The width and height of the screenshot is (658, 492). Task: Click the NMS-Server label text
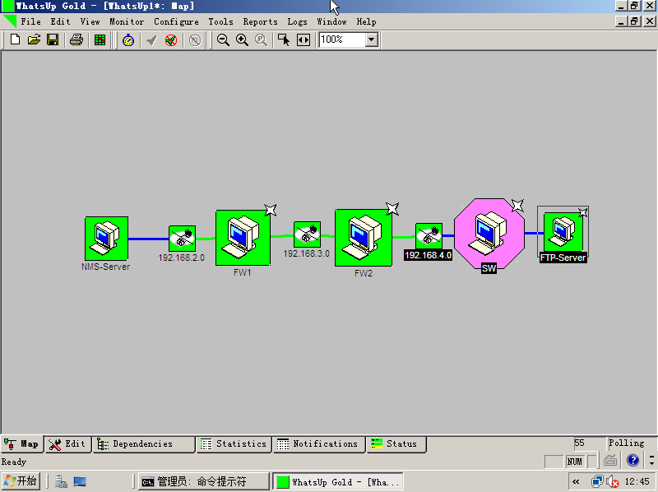[106, 267]
